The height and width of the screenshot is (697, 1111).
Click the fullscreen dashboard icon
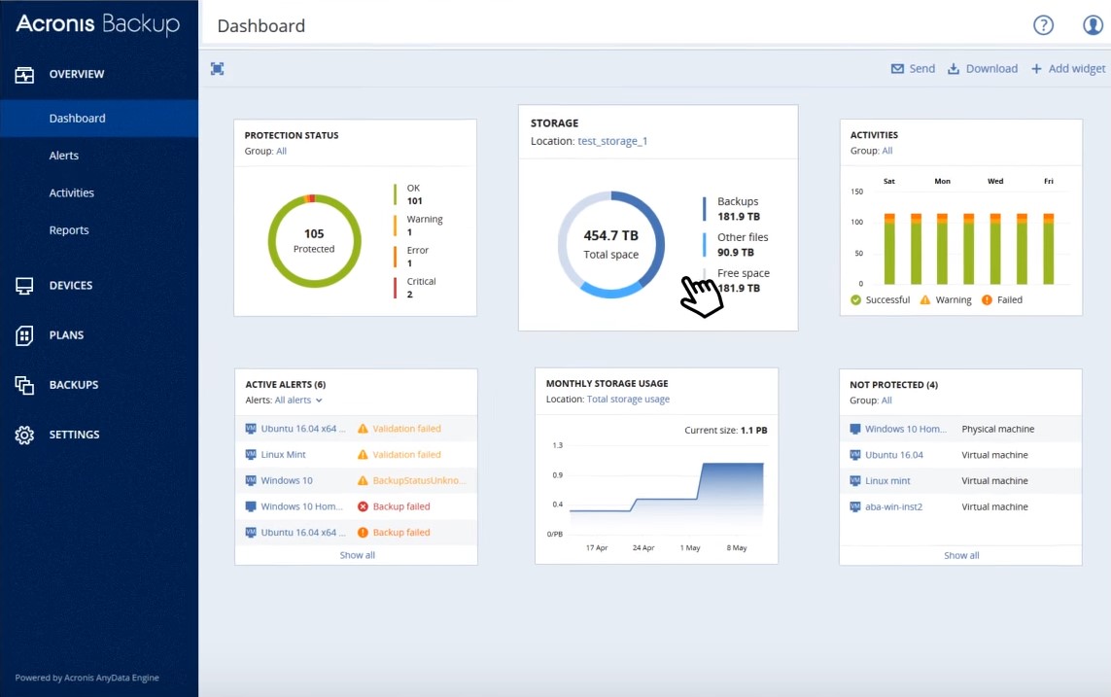click(218, 68)
